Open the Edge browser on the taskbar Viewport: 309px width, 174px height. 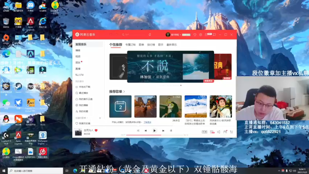click(75, 171)
